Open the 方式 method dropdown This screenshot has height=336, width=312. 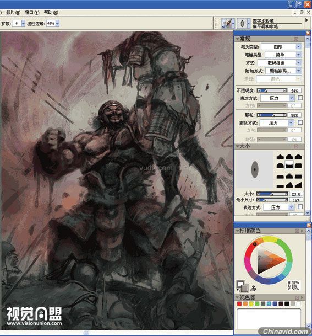[280, 62]
